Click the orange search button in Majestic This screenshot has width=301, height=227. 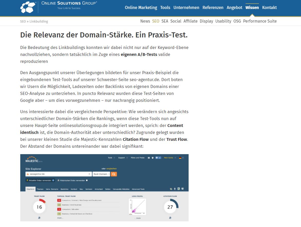click(x=114, y=174)
